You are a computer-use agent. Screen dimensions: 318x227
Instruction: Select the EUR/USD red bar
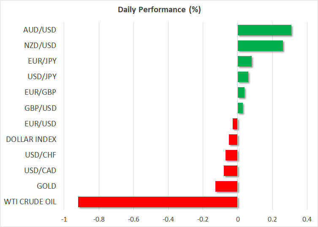click(x=235, y=124)
